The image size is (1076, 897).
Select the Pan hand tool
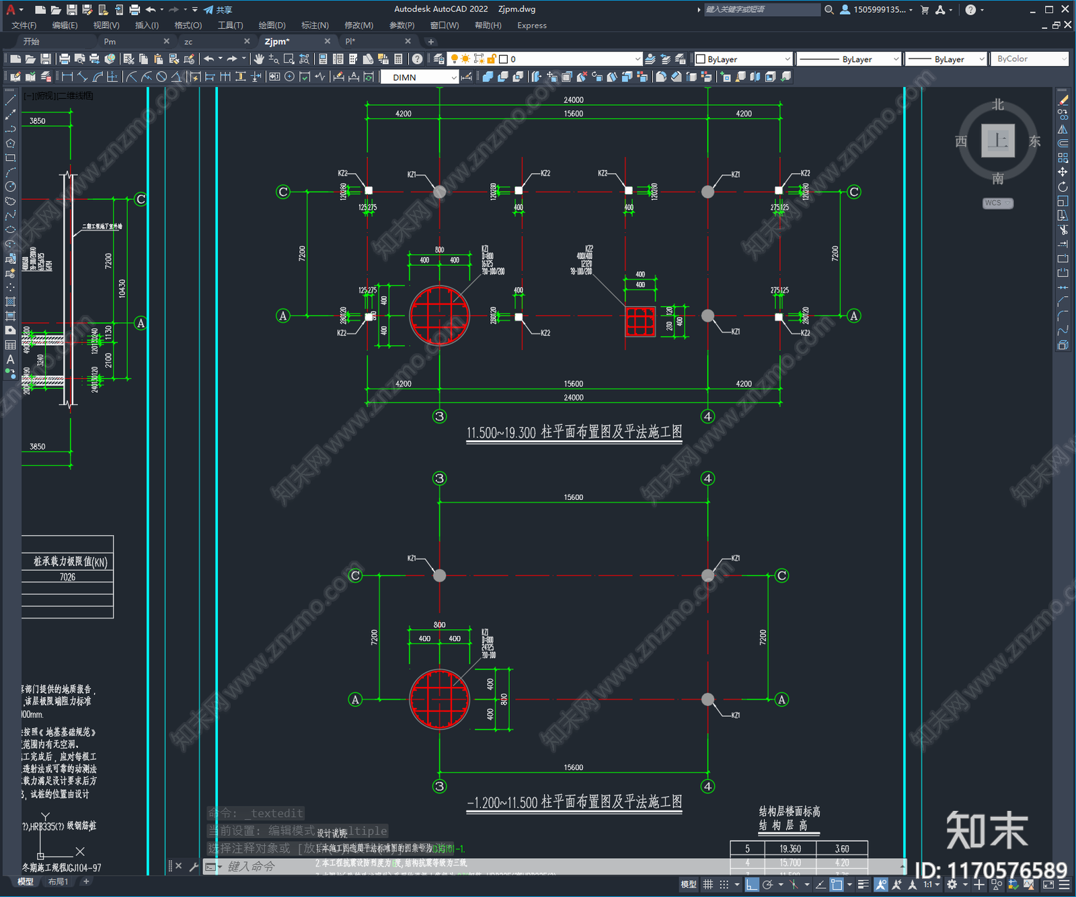(x=259, y=59)
